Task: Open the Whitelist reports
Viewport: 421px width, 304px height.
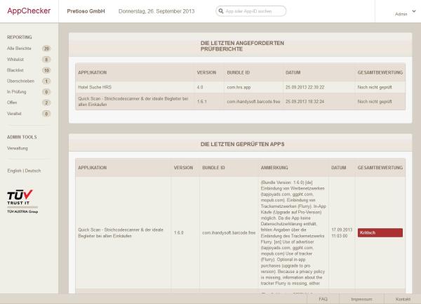Action: [x=15, y=60]
